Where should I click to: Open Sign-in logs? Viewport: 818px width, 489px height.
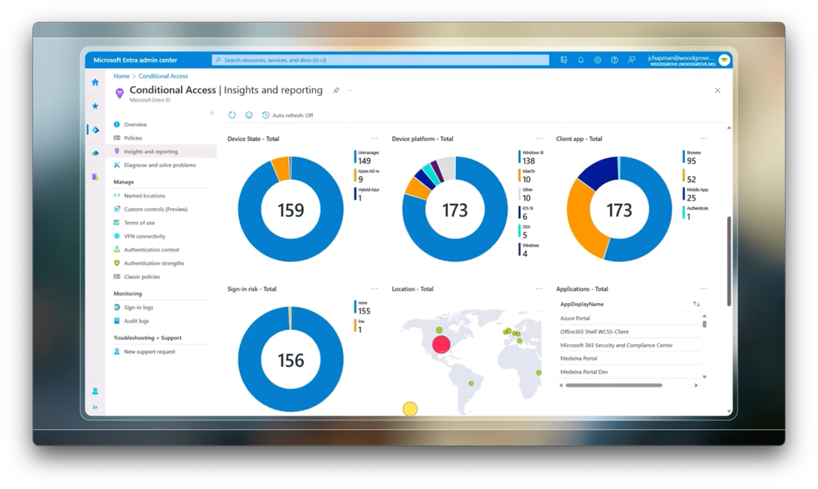point(138,308)
